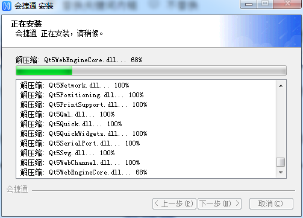Viewport: 303px width, 218px height.
Task: Click the status text above the progress bar
Action: coord(79,60)
